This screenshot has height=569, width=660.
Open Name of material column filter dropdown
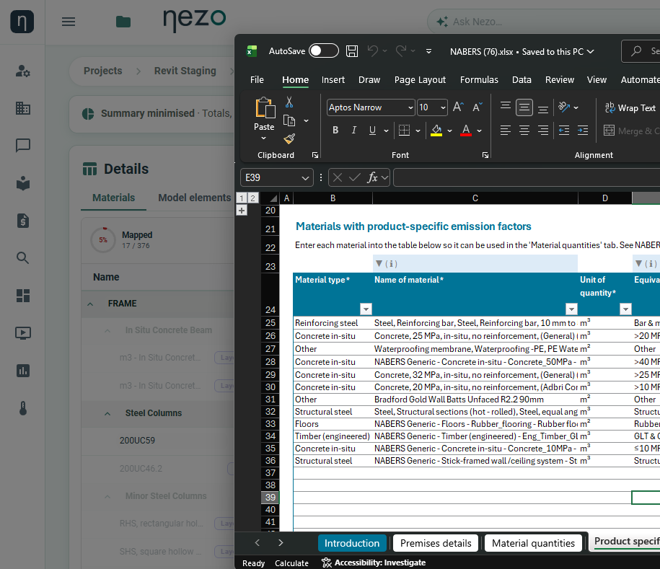[x=571, y=309]
